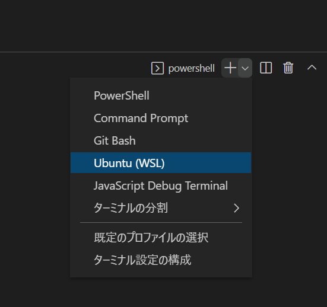Open the ターミナルの分割 menu entry

pyautogui.click(x=161, y=208)
